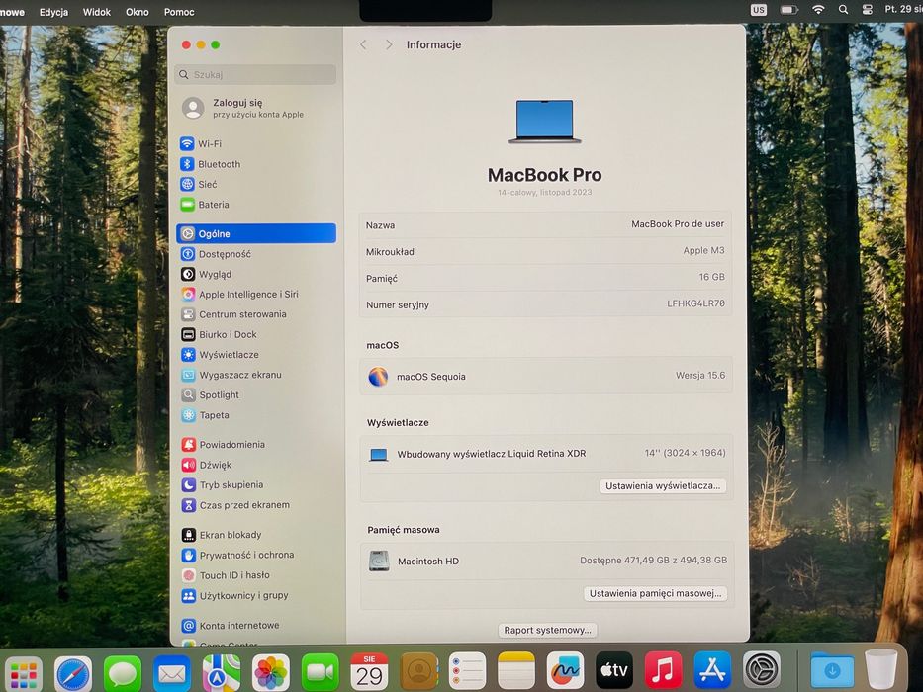Open Downloads folder in the Dock
The width and height of the screenshot is (923, 692).
(832, 670)
